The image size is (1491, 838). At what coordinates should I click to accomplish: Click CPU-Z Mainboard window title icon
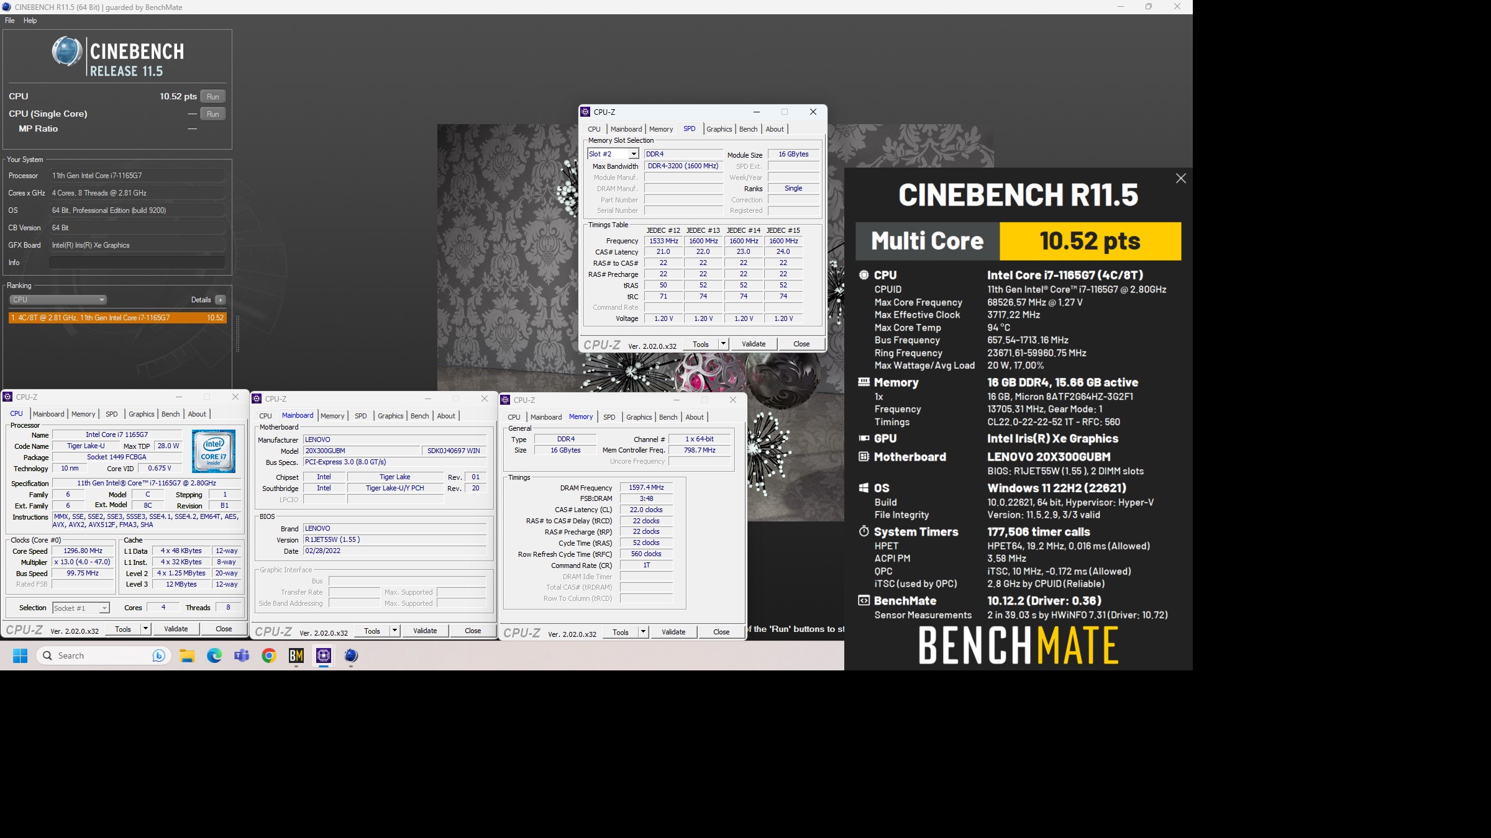(257, 399)
